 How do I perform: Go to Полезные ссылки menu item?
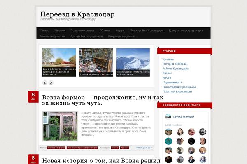click(82, 30)
